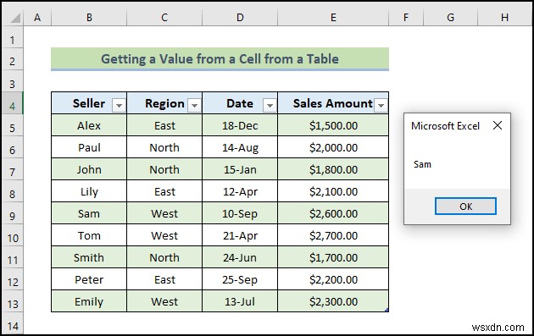This screenshot has width=534, height=336.
Task: Select the date cell 13-Jul
Action: (240, 301)
